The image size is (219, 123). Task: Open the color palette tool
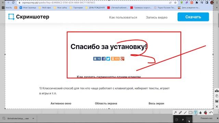coord(205,112)
